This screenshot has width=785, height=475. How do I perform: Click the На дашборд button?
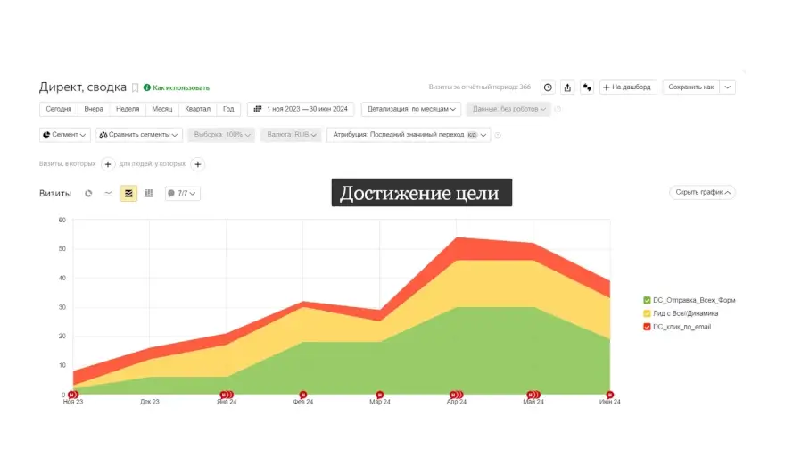(629, 87)
